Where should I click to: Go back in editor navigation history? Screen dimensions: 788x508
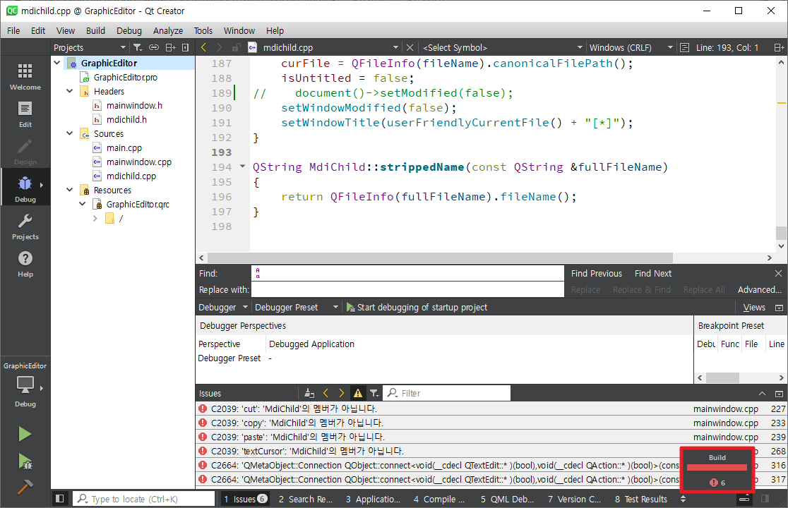[x=203, y=47]
